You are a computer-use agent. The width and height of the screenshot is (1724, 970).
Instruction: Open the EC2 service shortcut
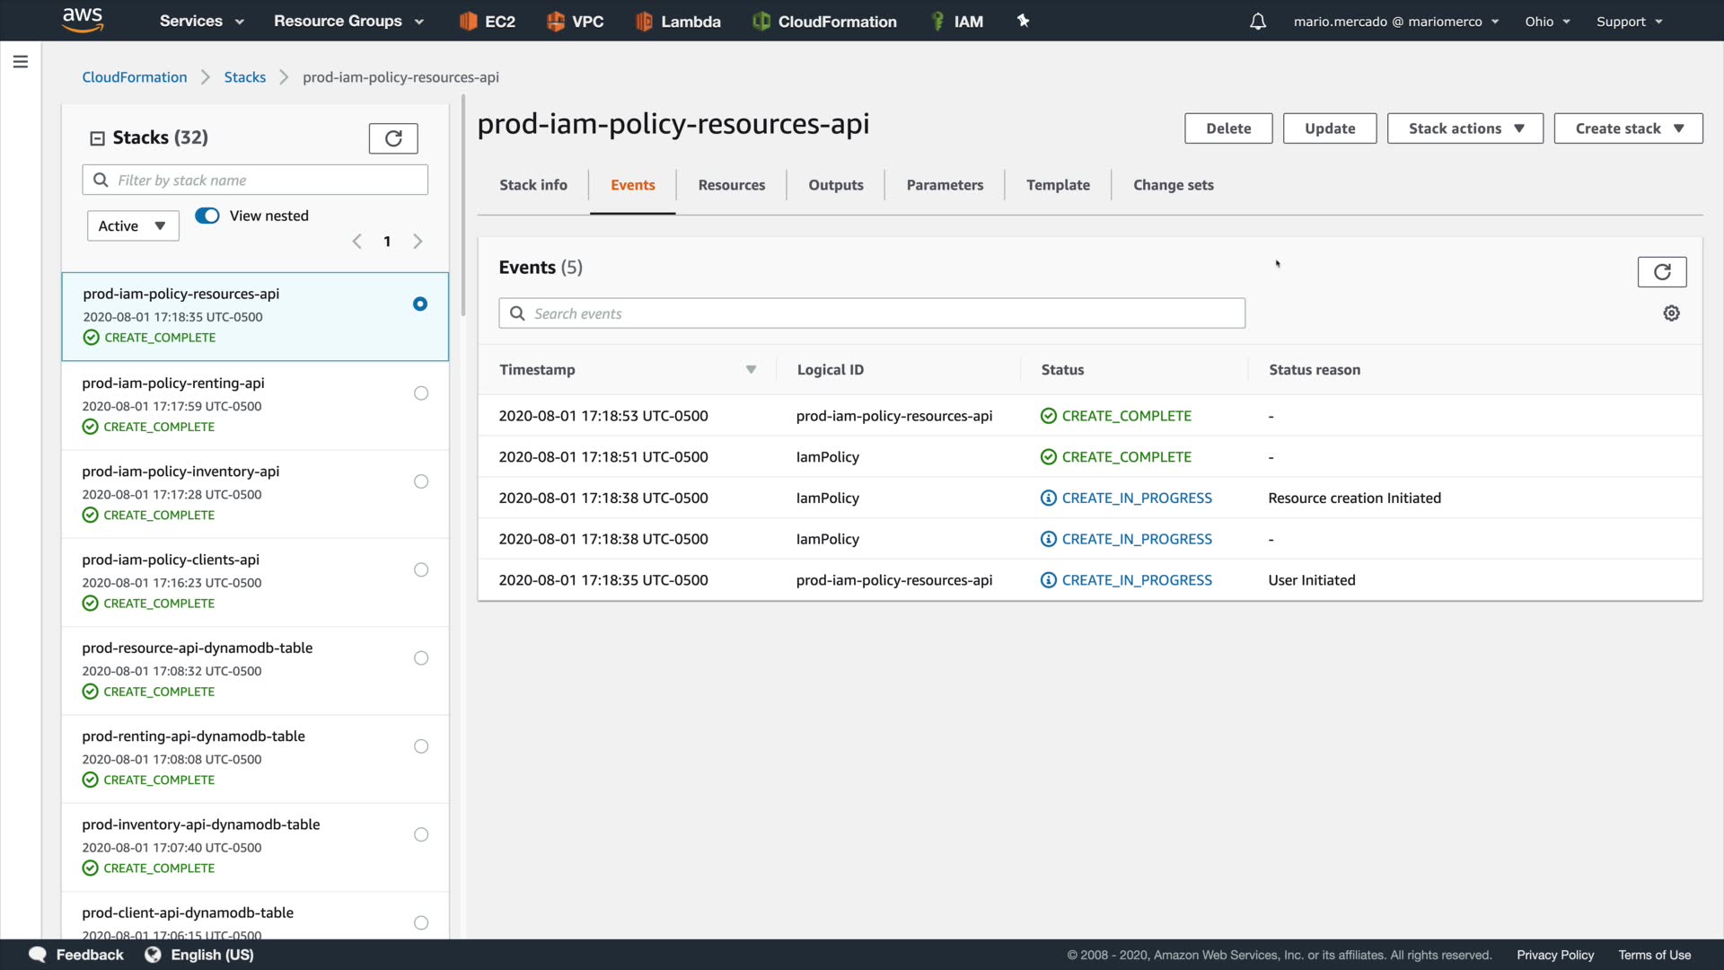pos(488,22)
